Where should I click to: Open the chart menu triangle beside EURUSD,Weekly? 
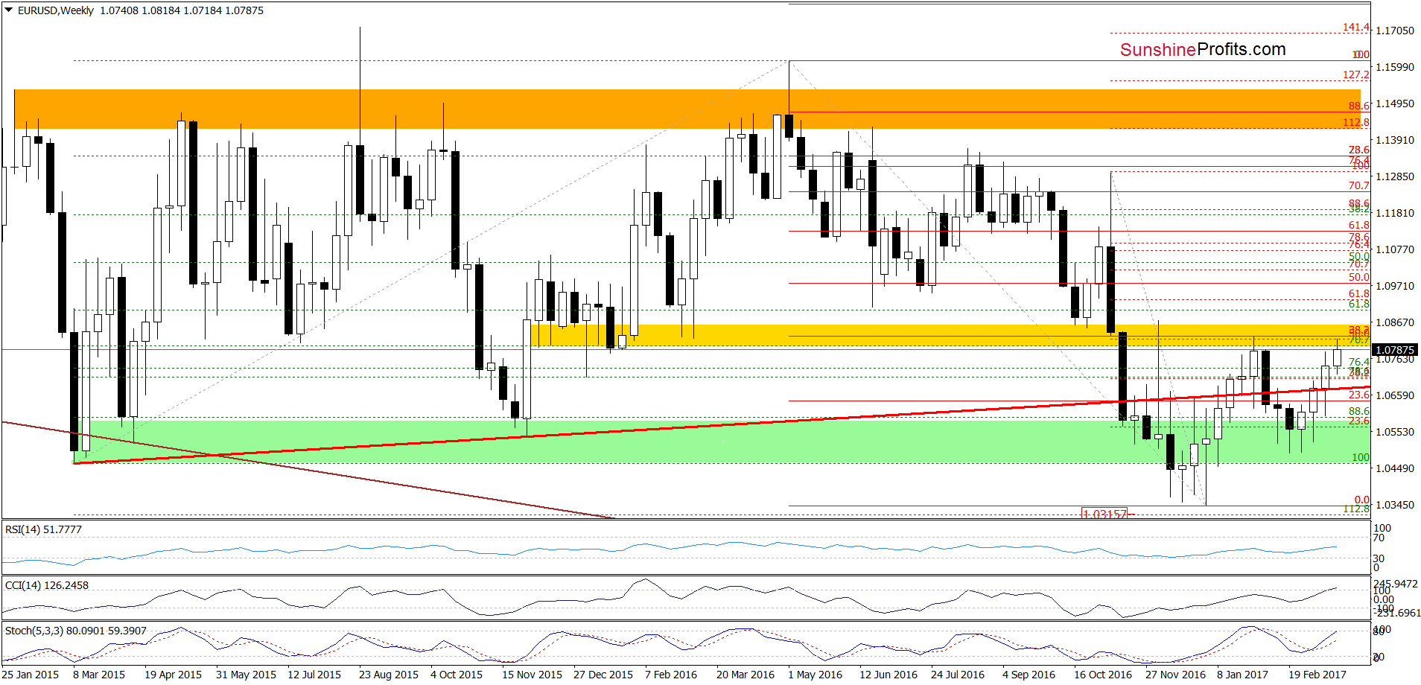point(9,10)
